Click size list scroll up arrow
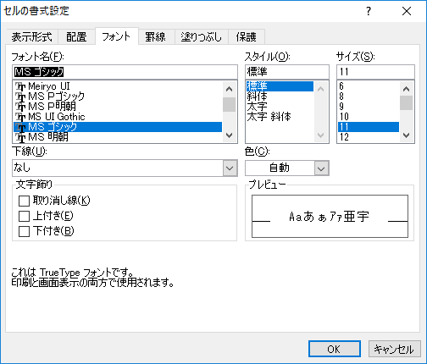The height and width of the screenshot is (364, 427). coord(407,89)
